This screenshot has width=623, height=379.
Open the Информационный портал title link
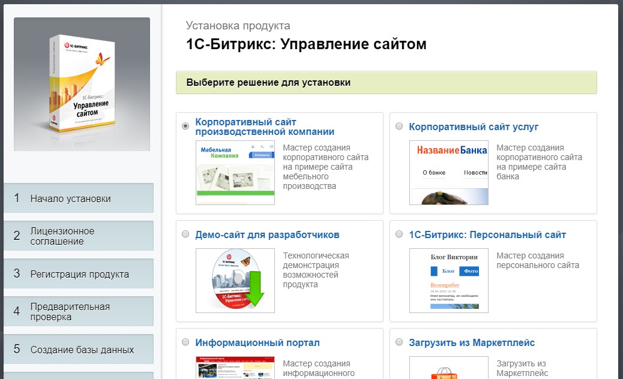(x=257, y=343)
